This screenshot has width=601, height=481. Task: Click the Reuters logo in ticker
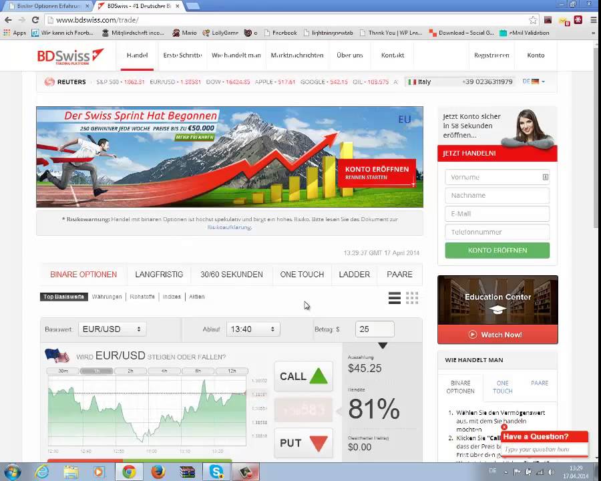65,82
